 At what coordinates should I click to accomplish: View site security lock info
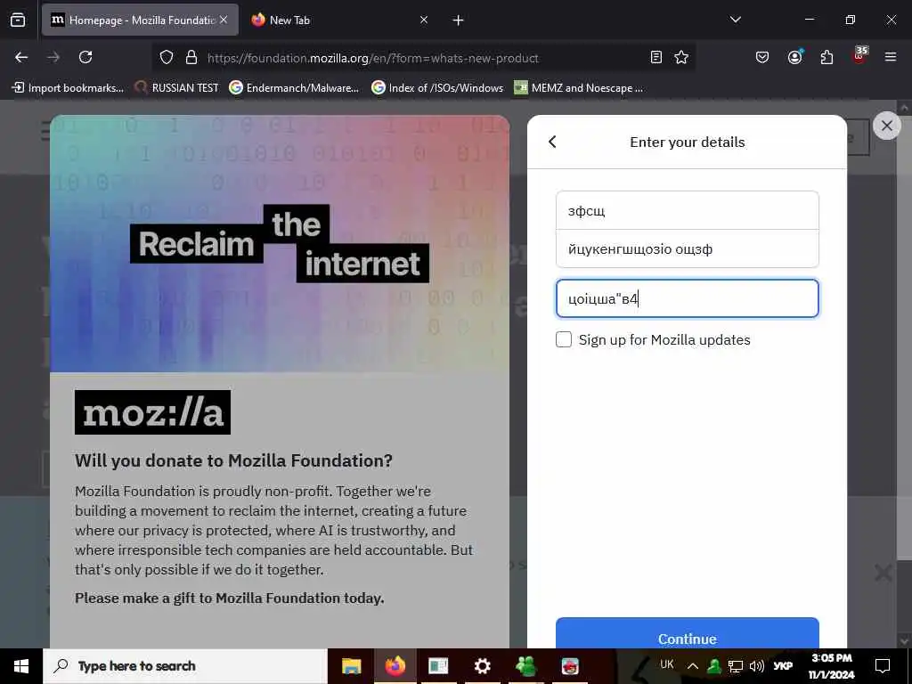[x=191, y=58]
